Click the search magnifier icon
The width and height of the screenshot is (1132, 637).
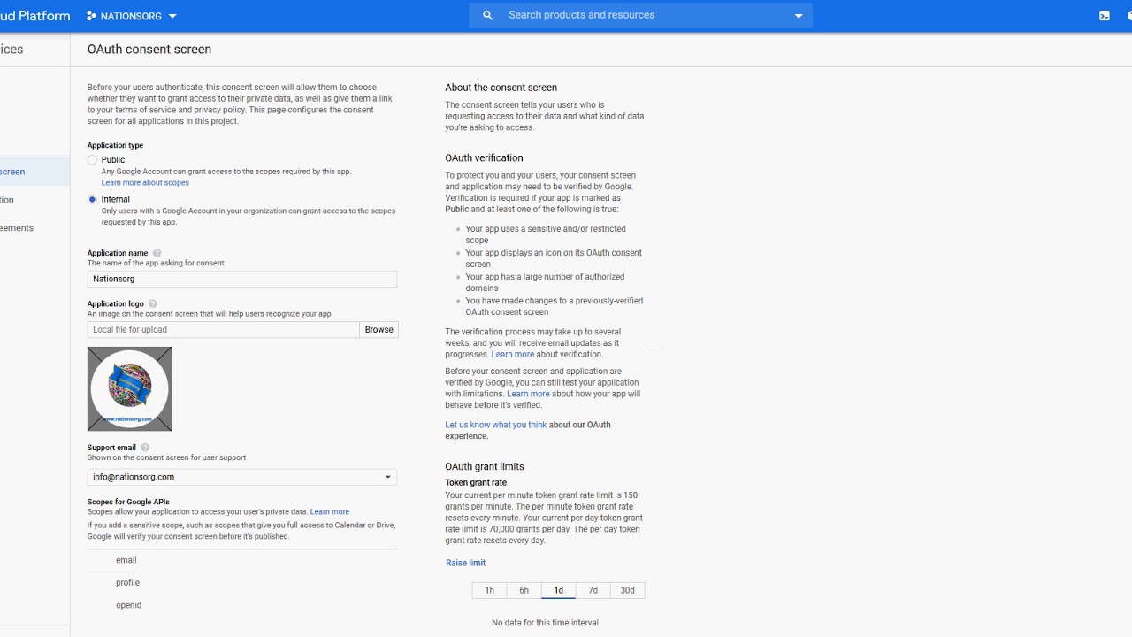[x=487, y=16]
